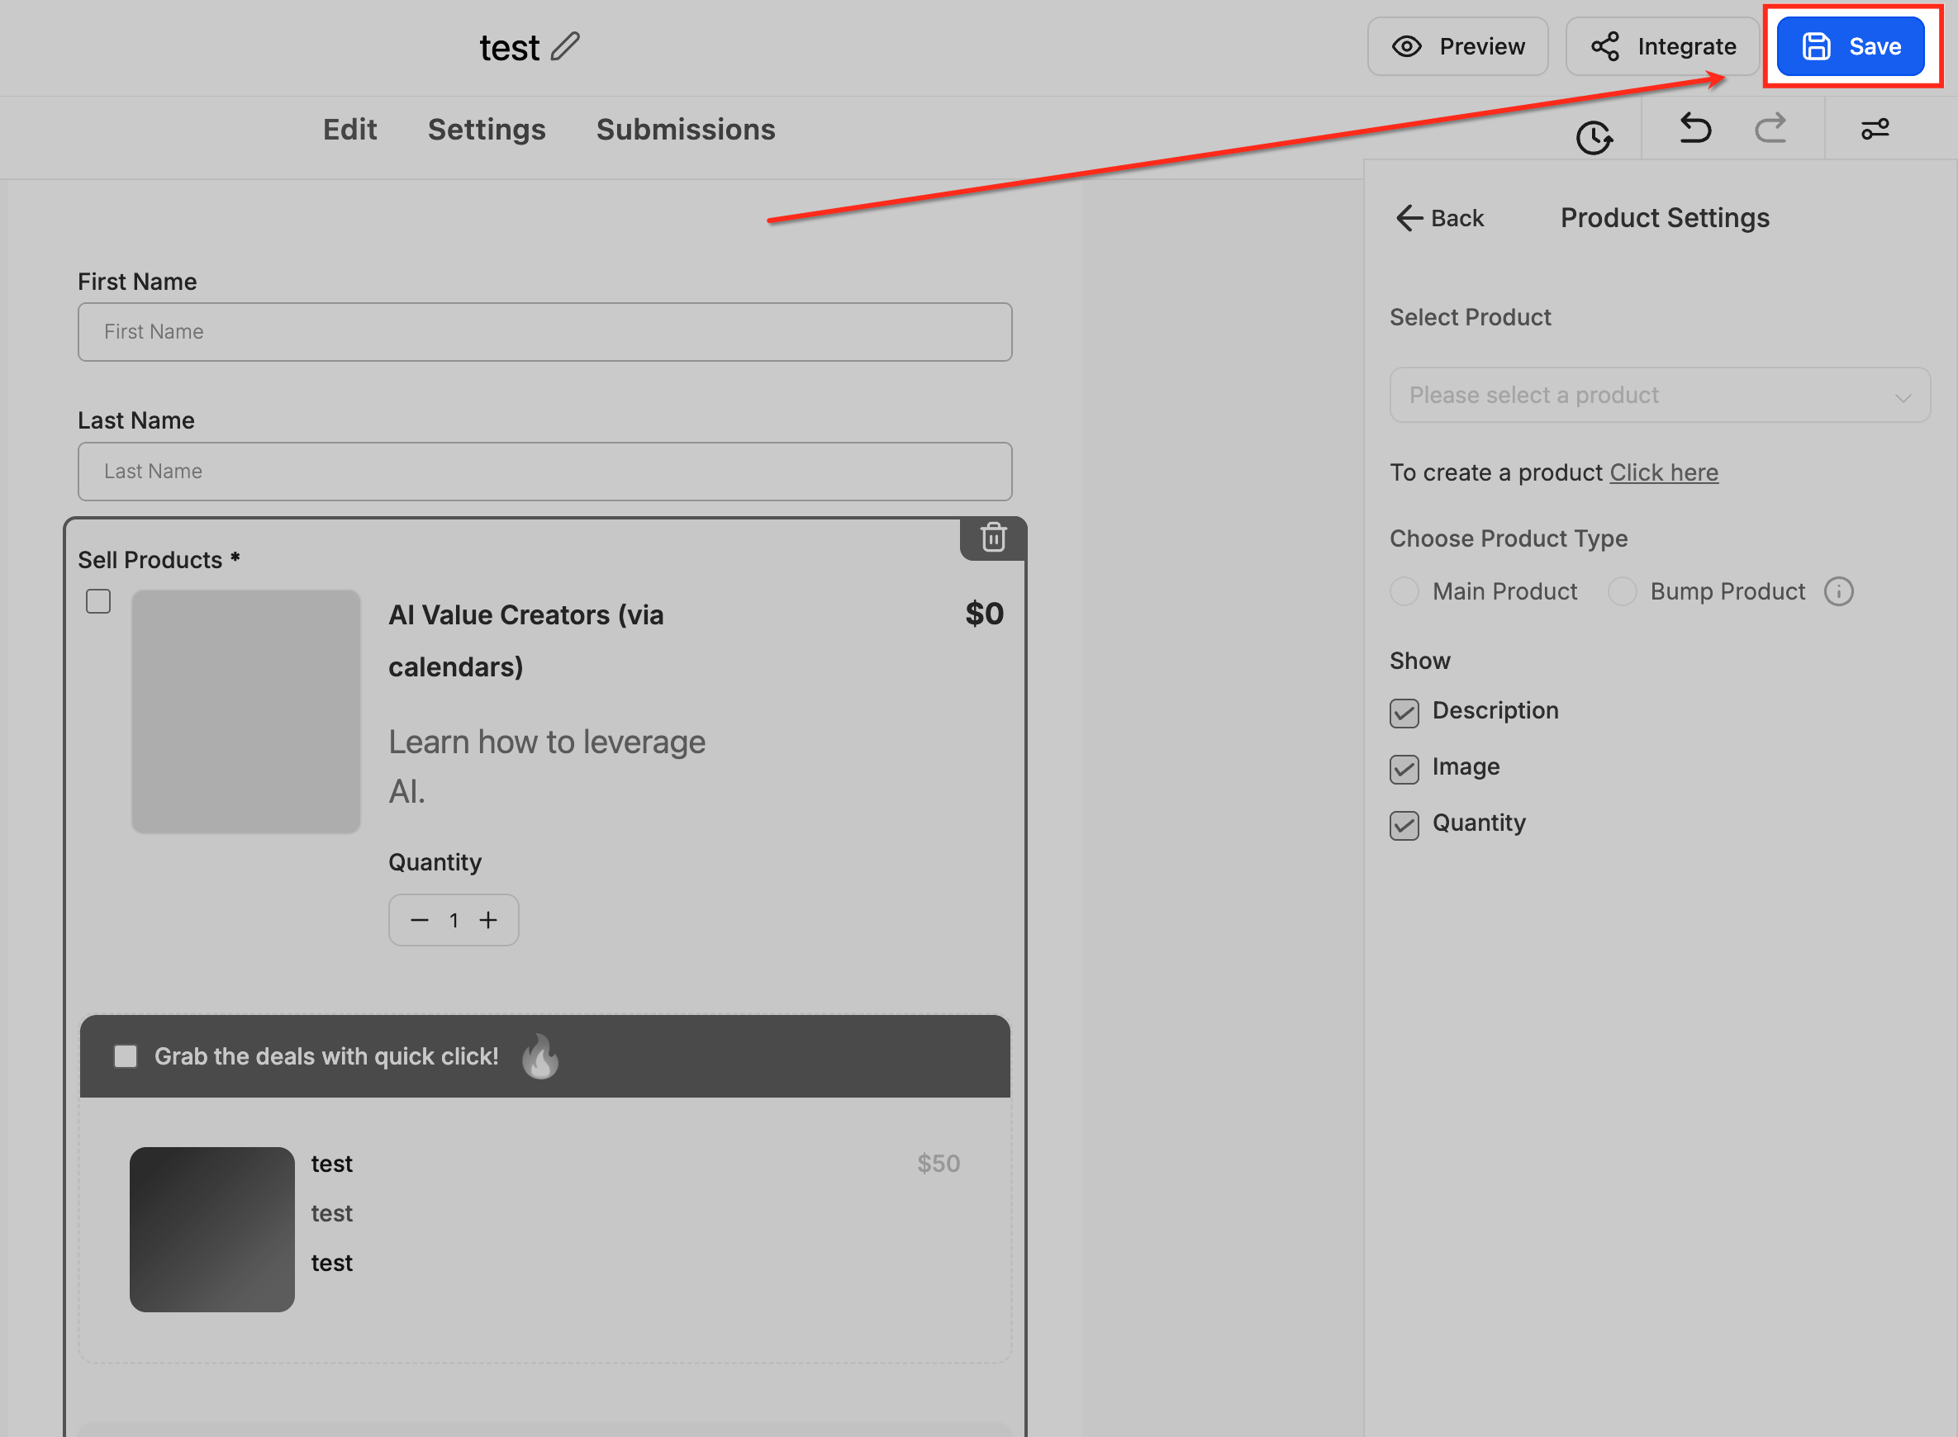Click the Bump Product info icon
Image resolution: width=1958 pixels, height=1437 pixels.
coord(1838,591)
